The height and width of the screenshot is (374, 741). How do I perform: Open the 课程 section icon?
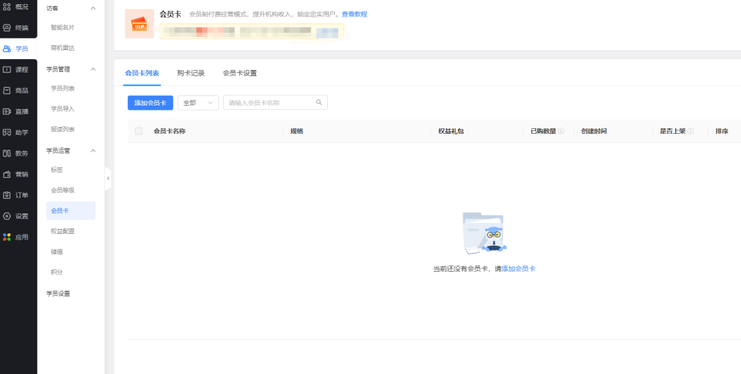(7, 69)
